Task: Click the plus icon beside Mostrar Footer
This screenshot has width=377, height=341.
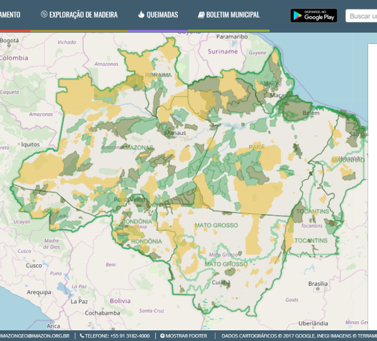Action: (x=163, y=336)
